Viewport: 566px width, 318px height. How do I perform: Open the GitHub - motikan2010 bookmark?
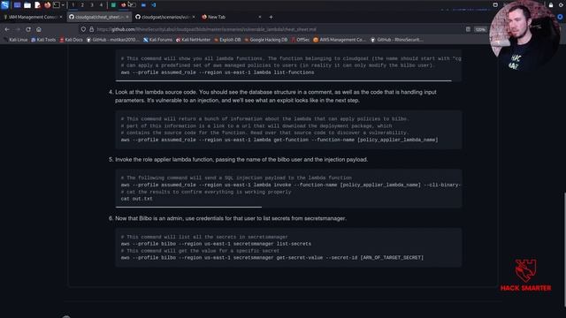[112, 40]
